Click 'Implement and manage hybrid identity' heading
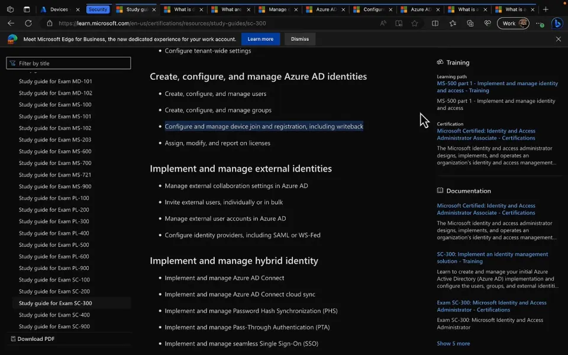 point(234,261)
